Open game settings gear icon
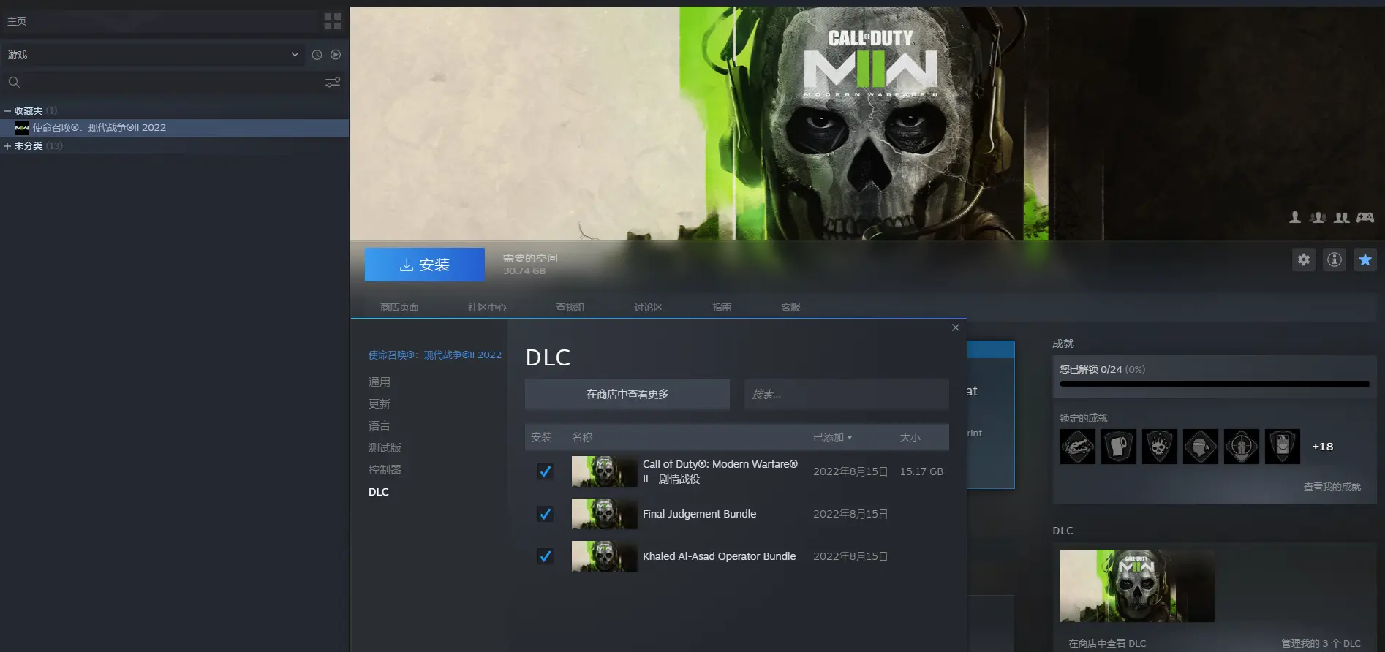The image size is (1385, 652). [x=1304, y=259]
